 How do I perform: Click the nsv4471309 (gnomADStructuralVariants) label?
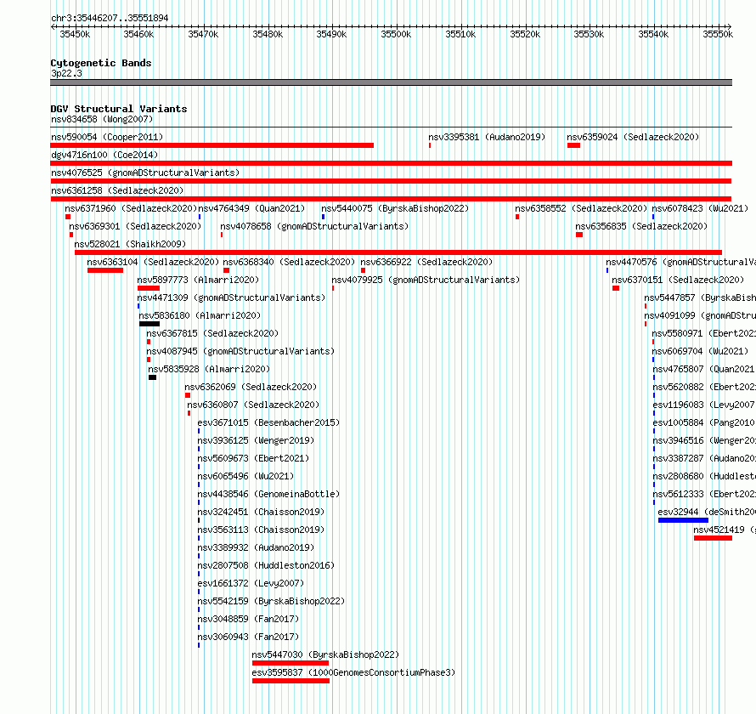tap(231, 297)
